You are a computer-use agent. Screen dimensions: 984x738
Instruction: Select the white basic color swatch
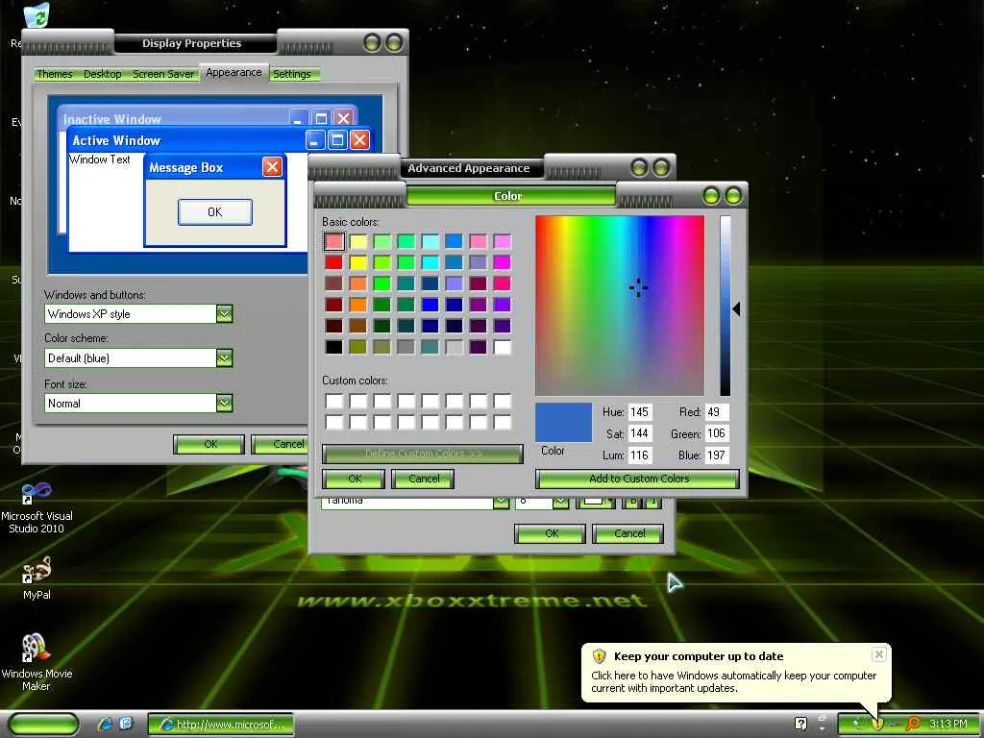coord(502,346)
